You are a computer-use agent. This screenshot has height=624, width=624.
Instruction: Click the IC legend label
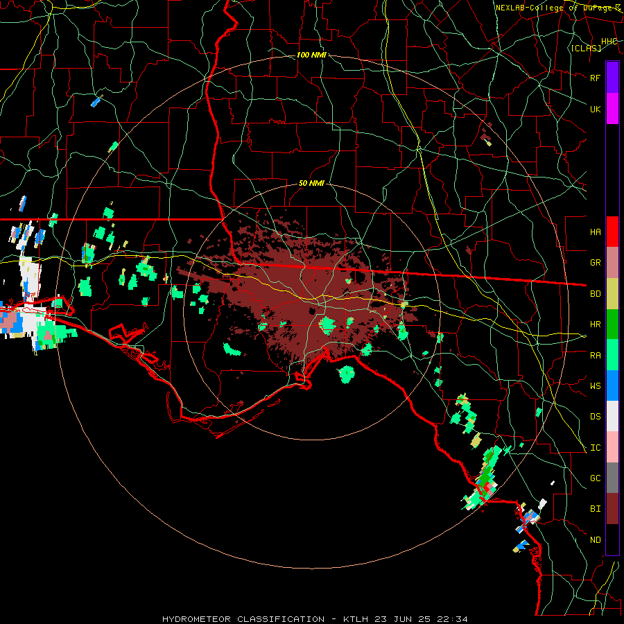click(x=595, y=448)
